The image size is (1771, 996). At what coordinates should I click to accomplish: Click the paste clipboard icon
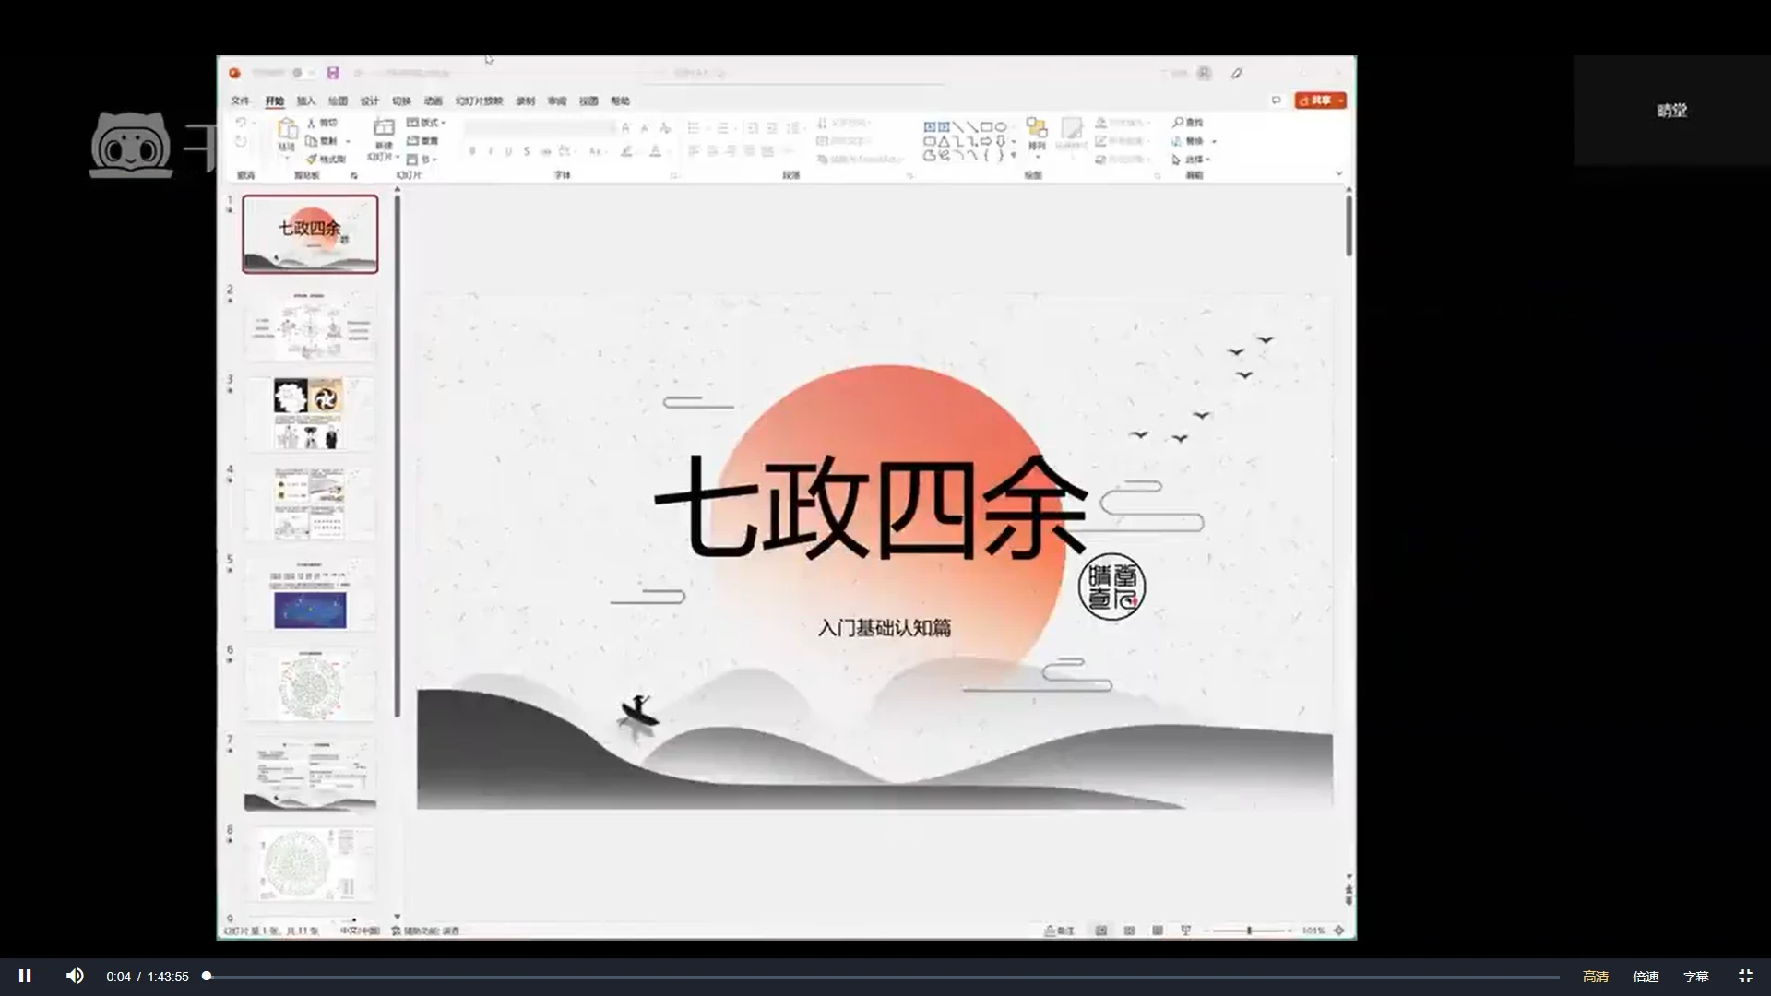pos(287,129)
